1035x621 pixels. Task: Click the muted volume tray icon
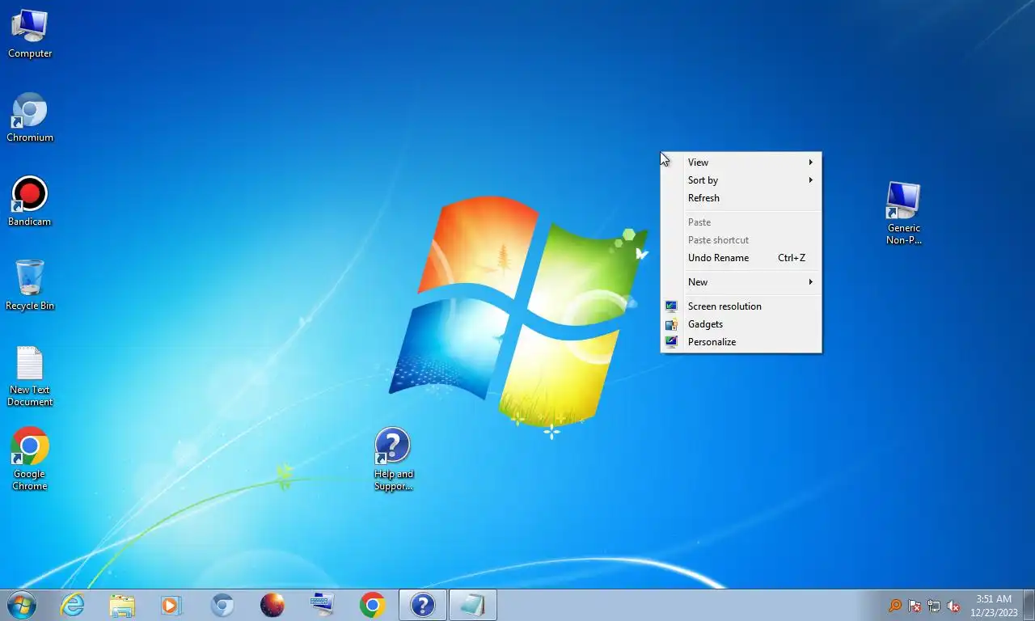953,606
